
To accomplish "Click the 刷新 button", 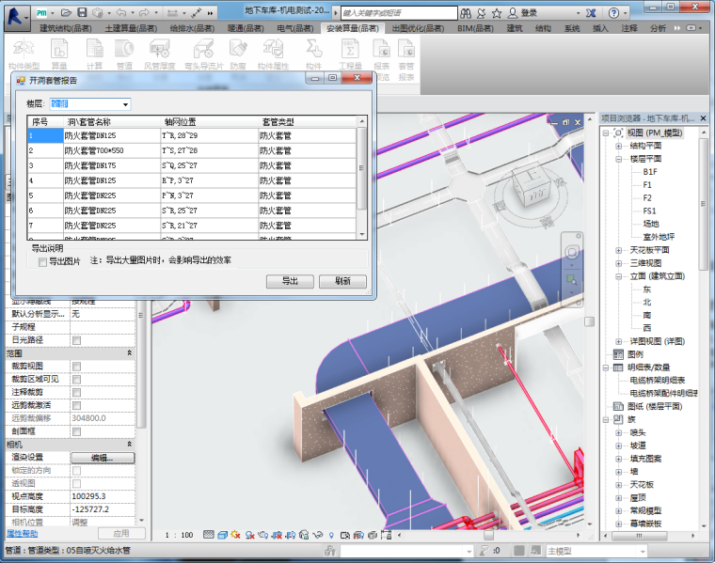I will [x=342, y=282].
